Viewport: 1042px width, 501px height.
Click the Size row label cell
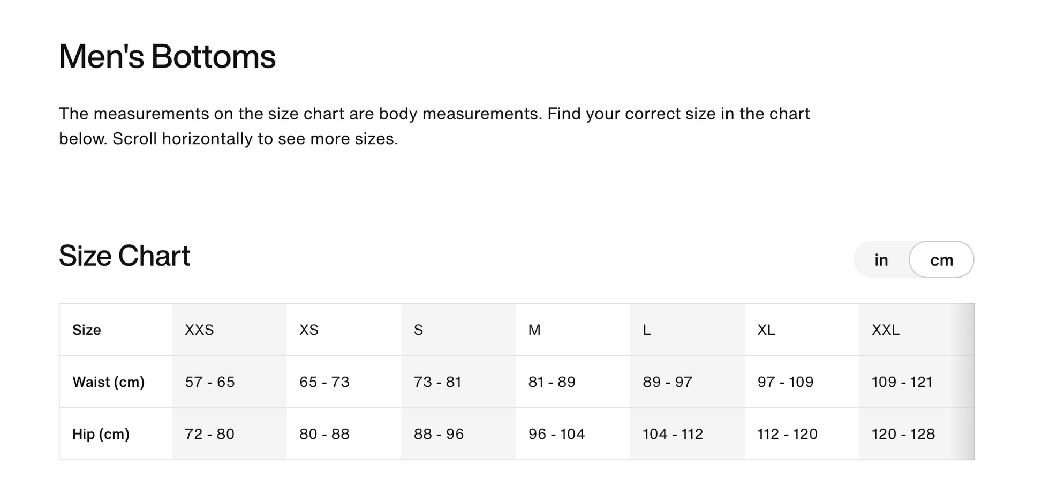(x=87, y=330)
